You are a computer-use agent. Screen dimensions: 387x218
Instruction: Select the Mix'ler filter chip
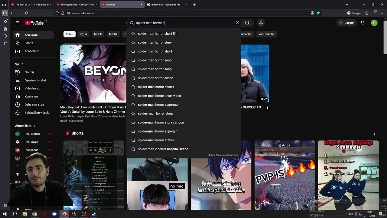(x=113, y=34)
